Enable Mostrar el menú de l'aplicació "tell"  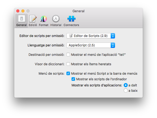(x=68, y=55)
